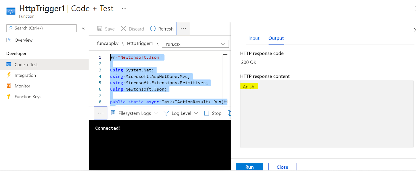
Task: Click the Stop log streaming button
Action: point(213,113)
